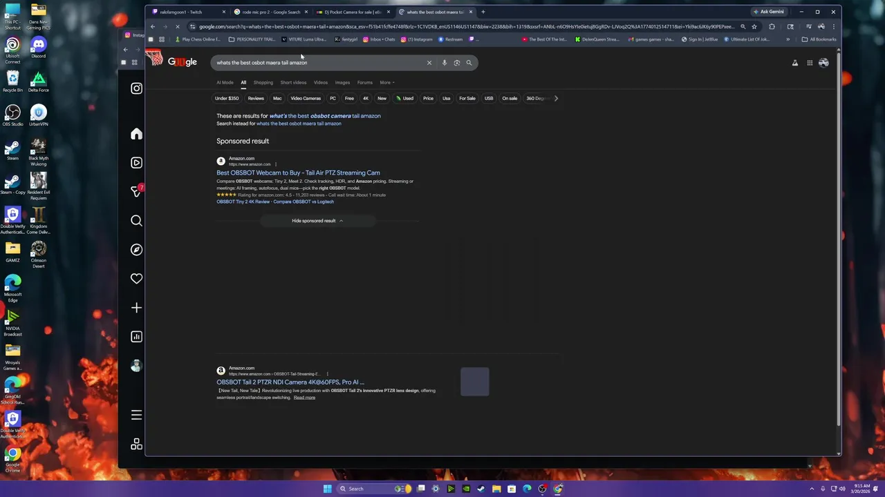
Task: Select the Videos search tab
Action: (321, 83)
